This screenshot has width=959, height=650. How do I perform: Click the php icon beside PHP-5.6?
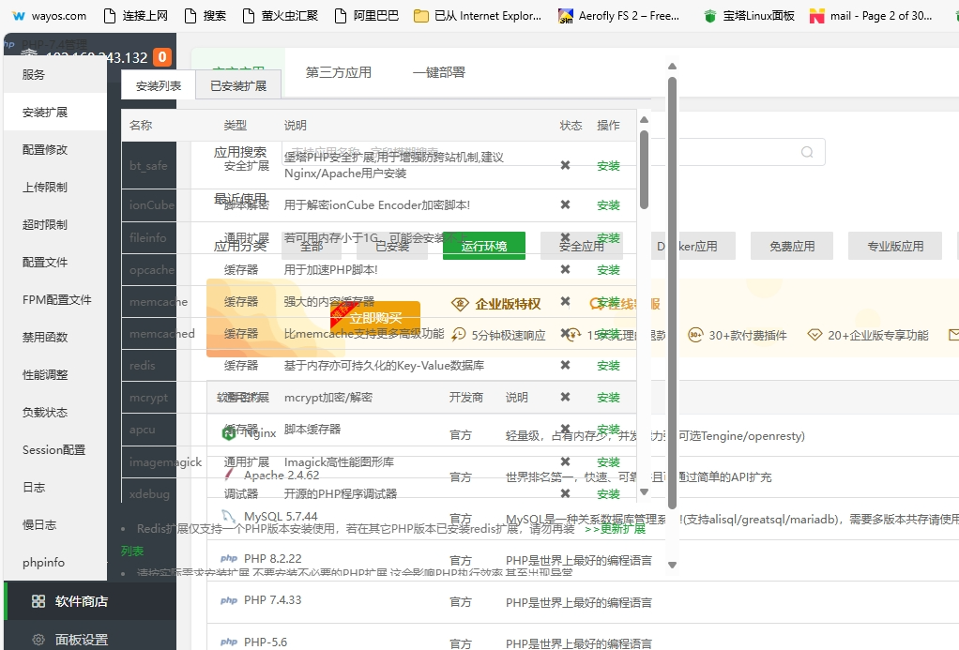click(229, 642)
